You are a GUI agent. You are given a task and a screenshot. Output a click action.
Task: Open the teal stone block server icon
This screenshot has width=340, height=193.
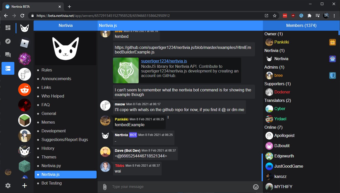point(25,166)
